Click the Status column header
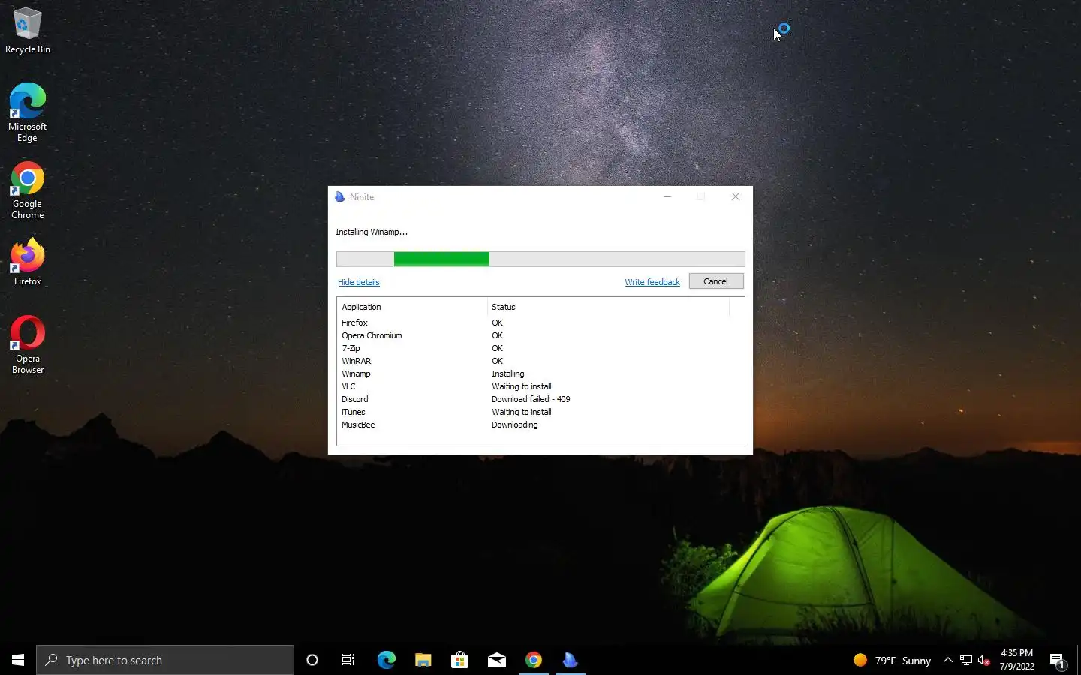The width and height of the screenshot is (1081, 675). (608, 307)
